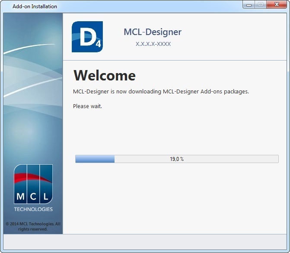Image resolution: width=290 pixels, height=253 pixels.
Task: Click the disabled maximize button in title bar
Action: coord(260,5)
